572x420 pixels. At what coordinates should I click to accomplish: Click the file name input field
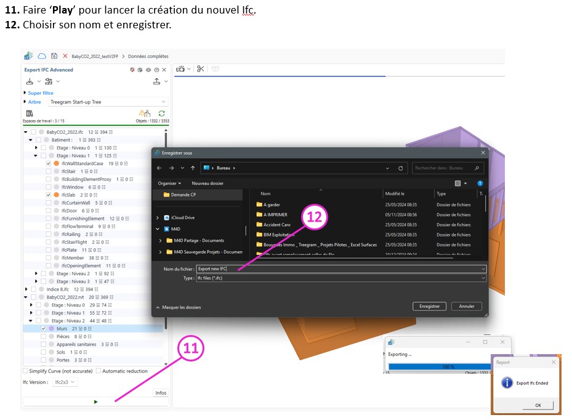(339, 269)
